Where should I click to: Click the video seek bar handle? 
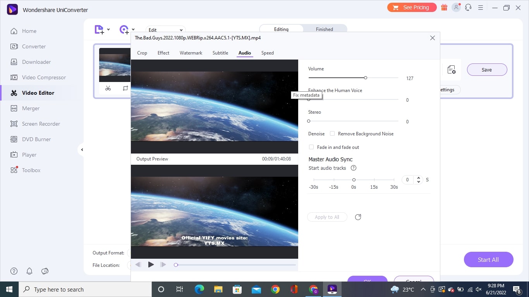[x=176, y=265]
